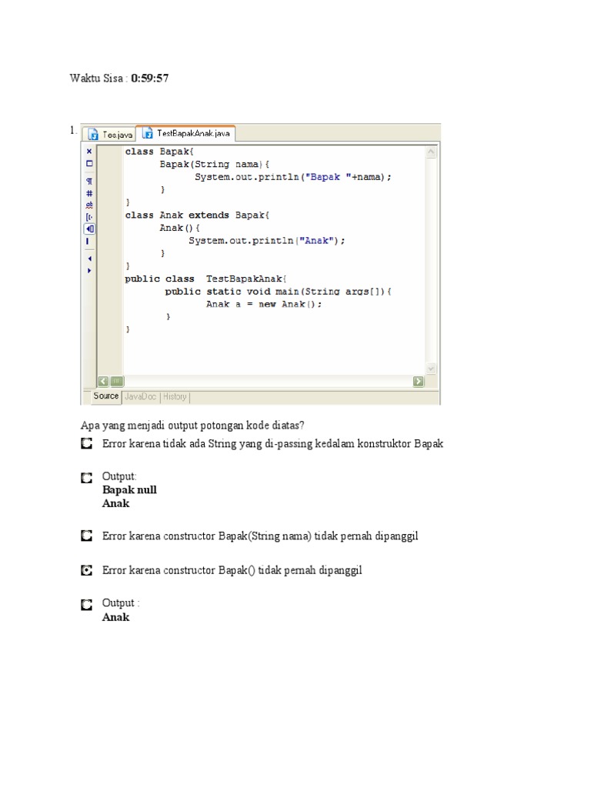The width and height of the screenshot is (591, 788).
Task: Click the question text 'Apa yang menjadi output potongan kode diatas?'
Action: [x=192, y=425]
